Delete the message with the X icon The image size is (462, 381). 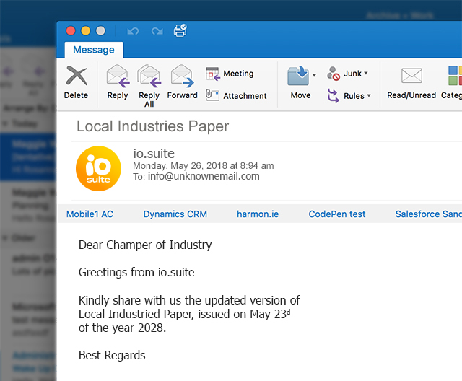(x=77, y=82)
